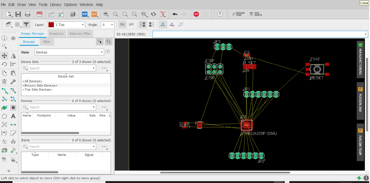The image size is (370, 183).
Task: Switch to schematic with SCH/BRD icon
Action: 40,14
